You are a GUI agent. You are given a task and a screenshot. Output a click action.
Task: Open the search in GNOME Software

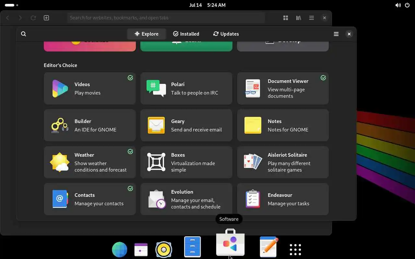tap(23, 34)
